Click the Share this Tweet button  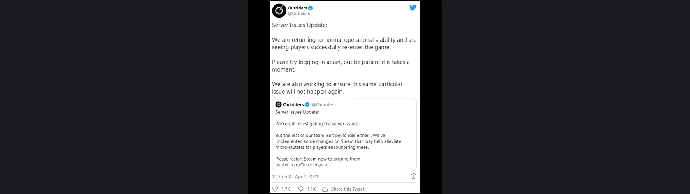click(348, 189)
